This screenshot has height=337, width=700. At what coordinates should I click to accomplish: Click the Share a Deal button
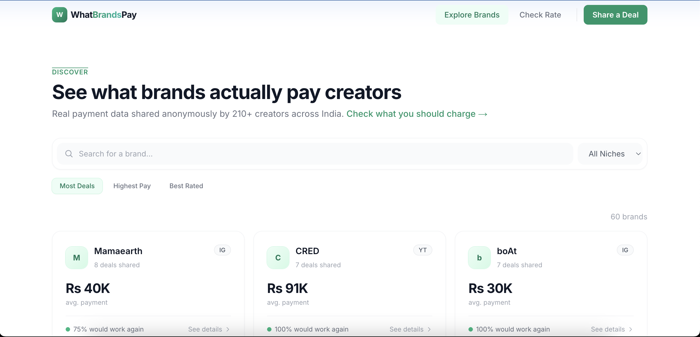click(x=615, y=14)
